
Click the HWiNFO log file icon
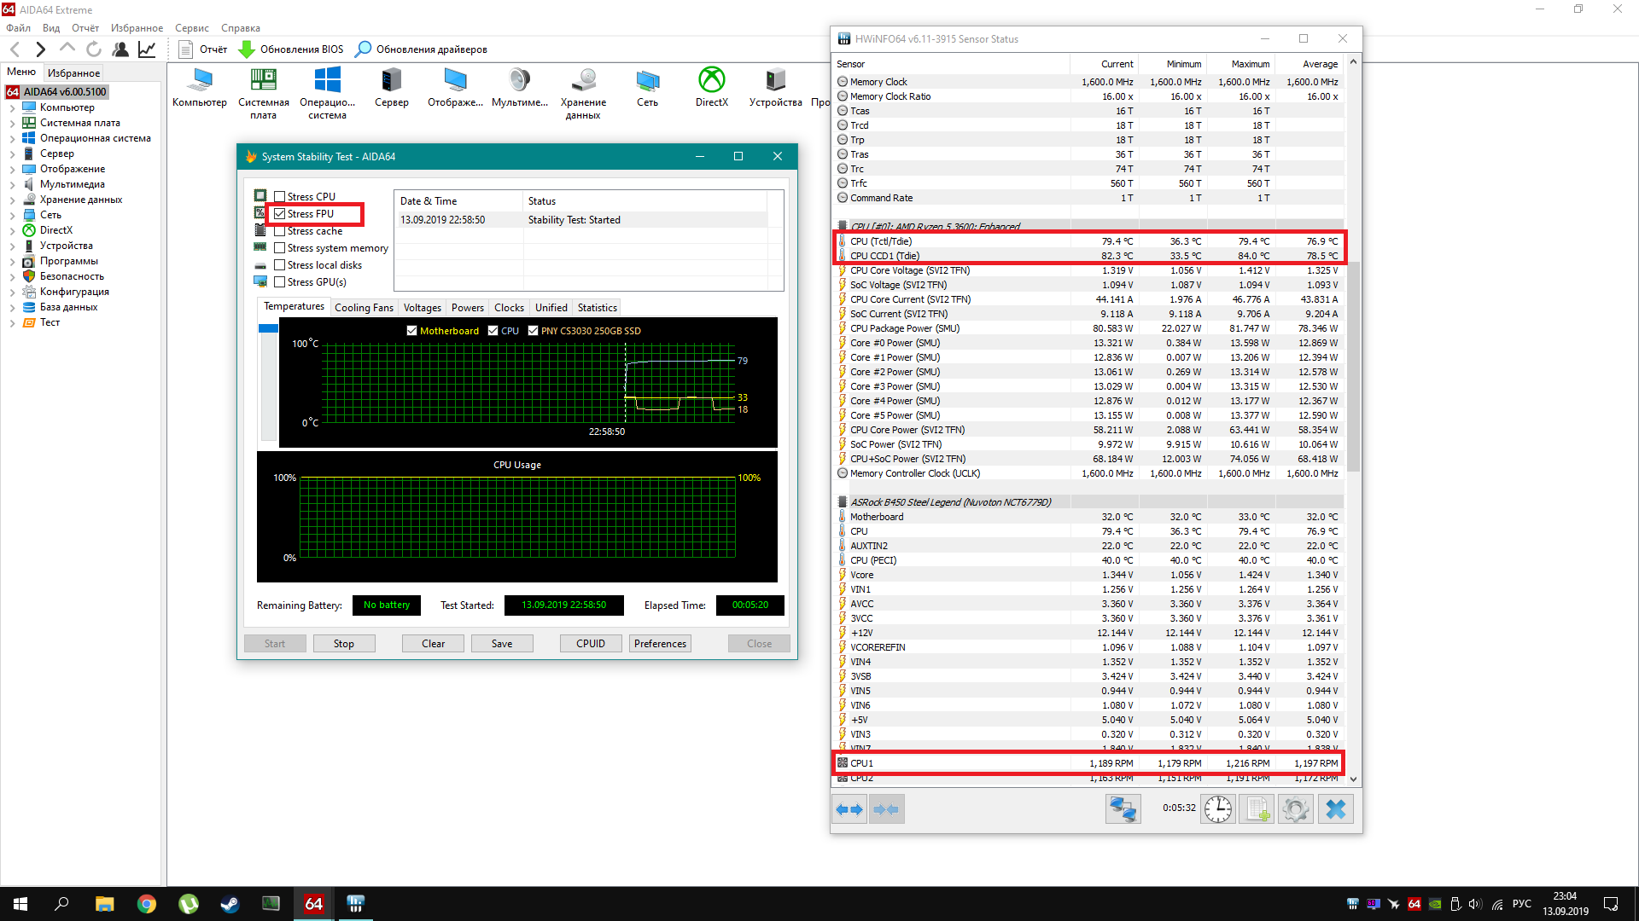(x=1257, y=808)
